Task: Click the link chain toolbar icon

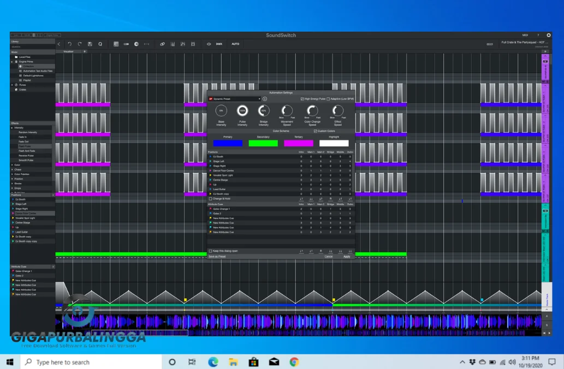Action: click(x=162, y=44)
